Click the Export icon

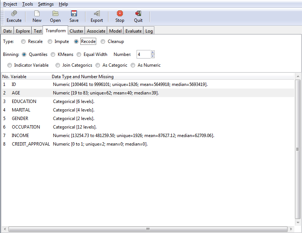[x=97, y=13]
